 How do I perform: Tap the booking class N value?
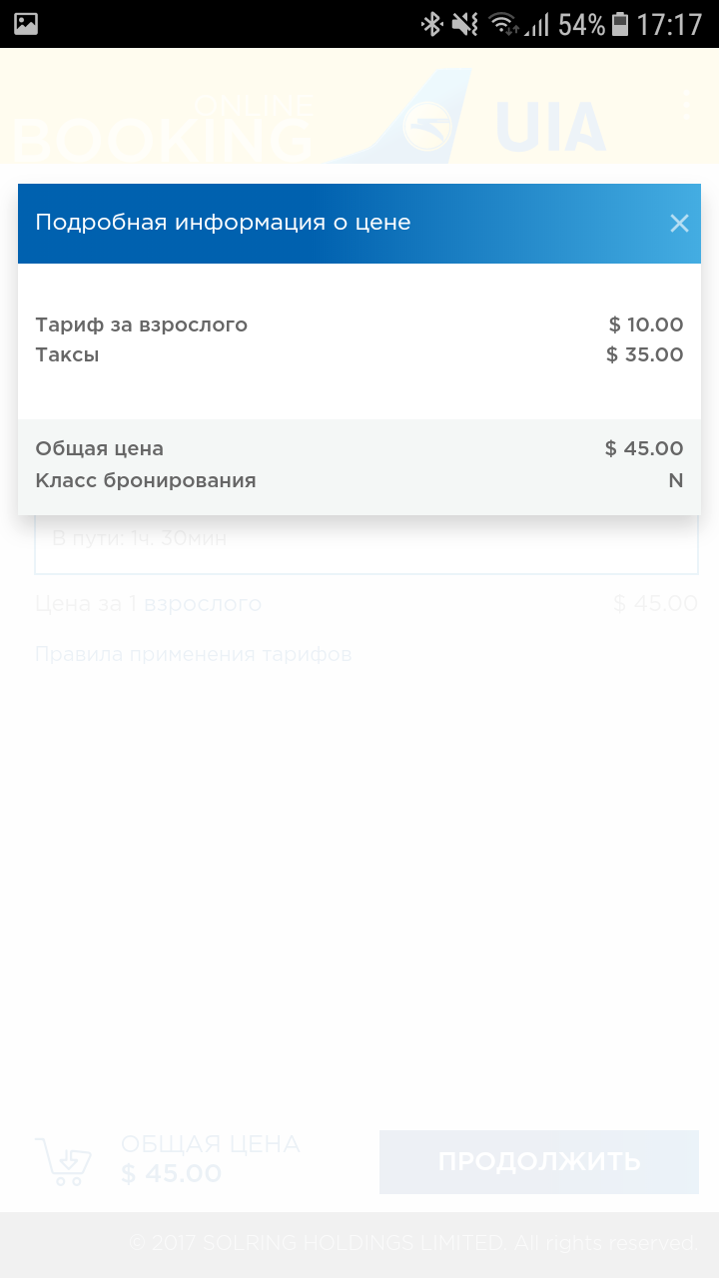coord(675,480)
